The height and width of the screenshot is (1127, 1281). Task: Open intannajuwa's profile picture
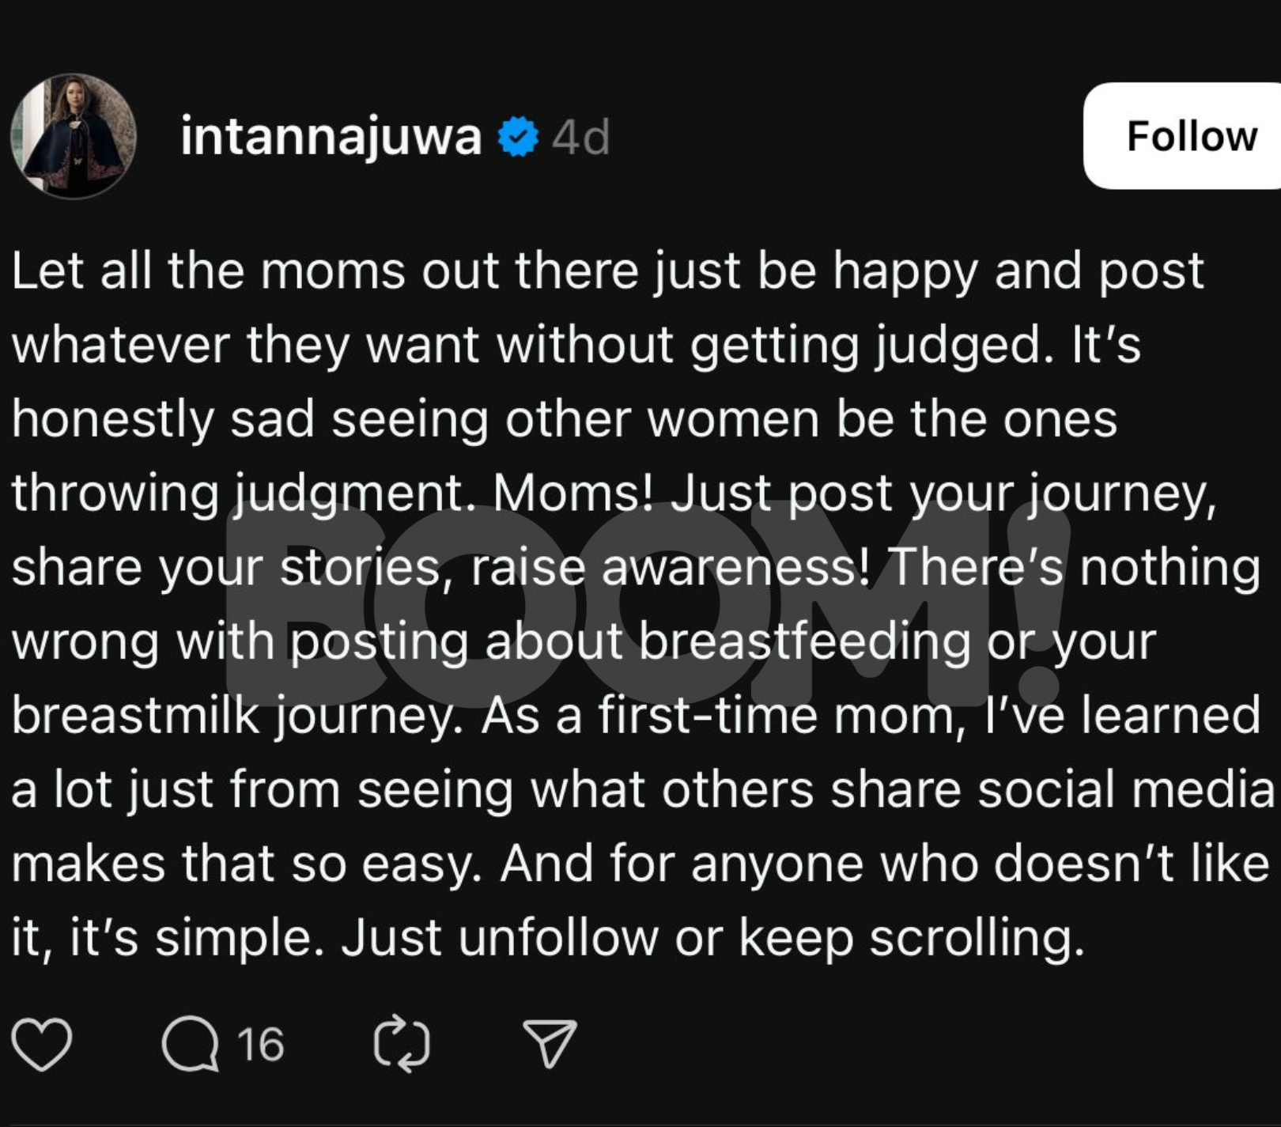[74, 136]
